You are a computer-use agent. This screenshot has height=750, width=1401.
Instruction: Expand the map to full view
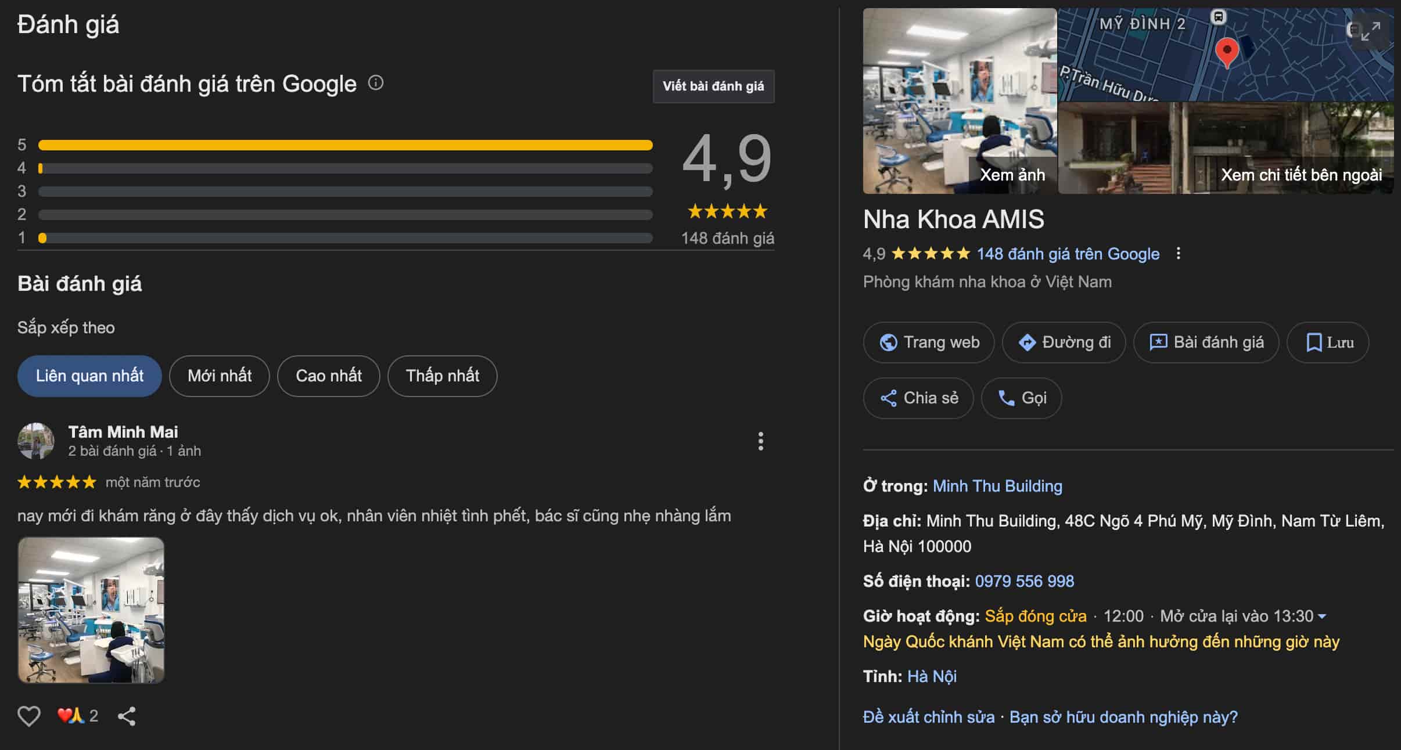pos(1371,31)
